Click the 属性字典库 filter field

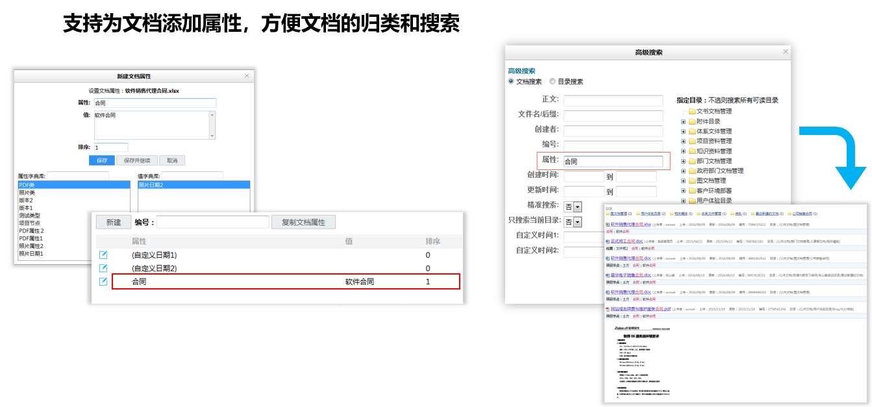click(78, 176)
